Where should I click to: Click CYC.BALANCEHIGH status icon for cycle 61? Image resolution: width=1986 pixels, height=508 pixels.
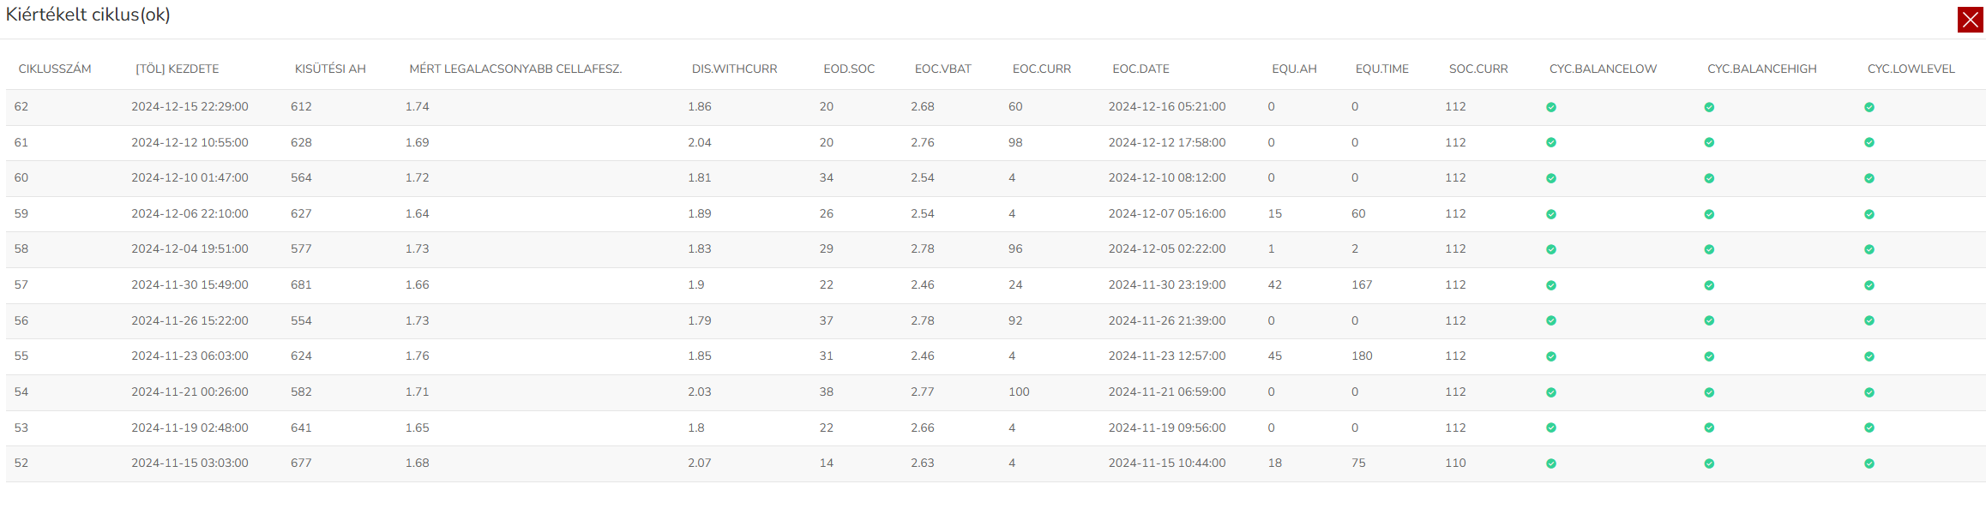1709,143
